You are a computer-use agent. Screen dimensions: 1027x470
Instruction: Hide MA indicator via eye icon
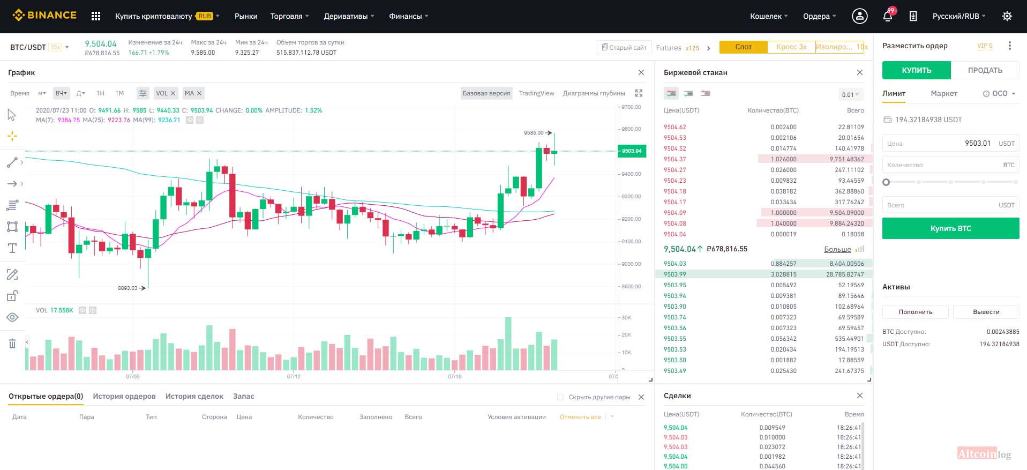click(190, 120)
